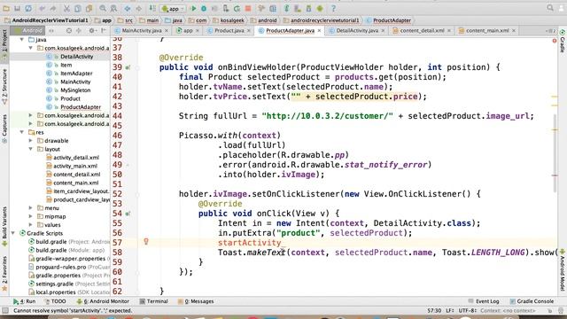Toggle read-only lock in status bar
This screenshot has width=567, height=319.
[x=549, y=311]
